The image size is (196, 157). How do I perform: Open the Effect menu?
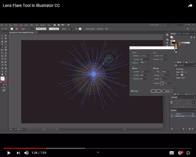[32, 25]
